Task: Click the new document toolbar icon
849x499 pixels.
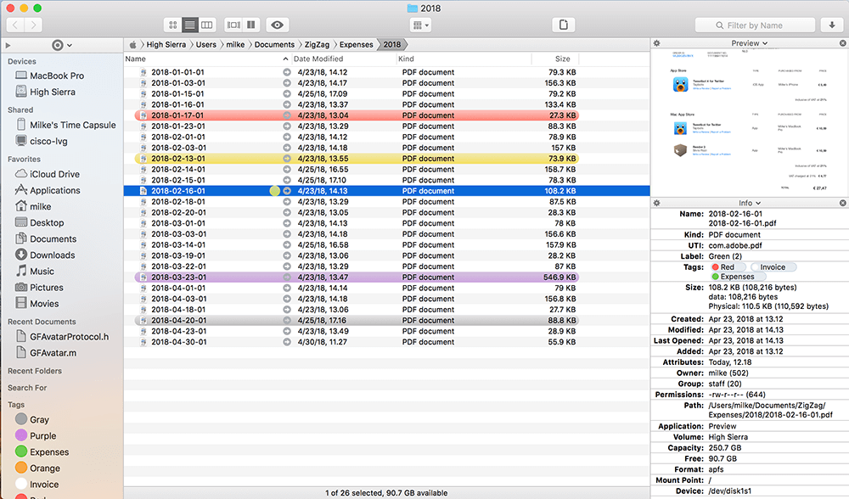Action: (563, 25)
